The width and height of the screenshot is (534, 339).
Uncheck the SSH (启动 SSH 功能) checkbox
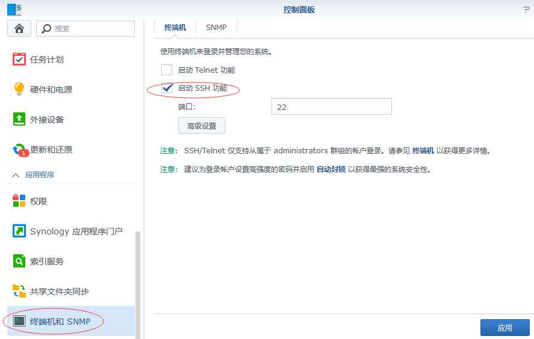coord(167,88)
